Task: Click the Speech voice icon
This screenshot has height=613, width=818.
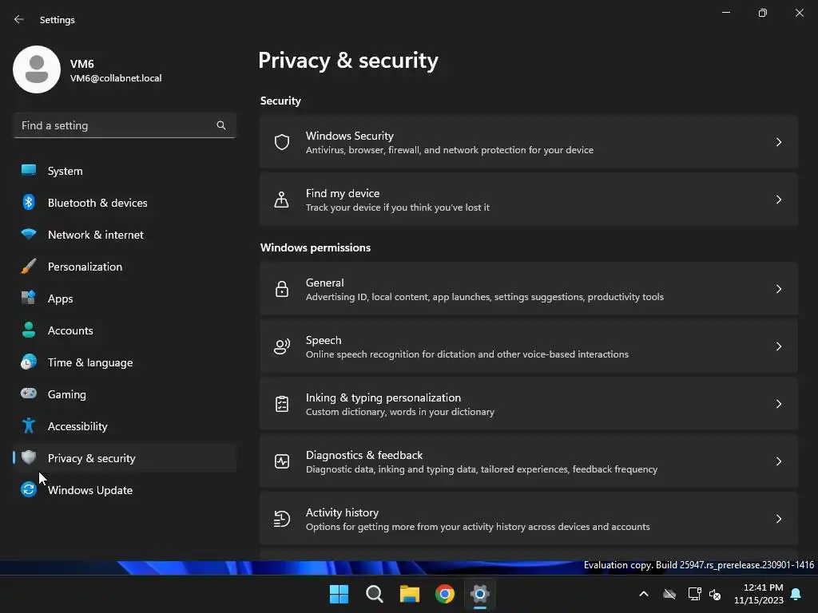Action: [282, 346]
